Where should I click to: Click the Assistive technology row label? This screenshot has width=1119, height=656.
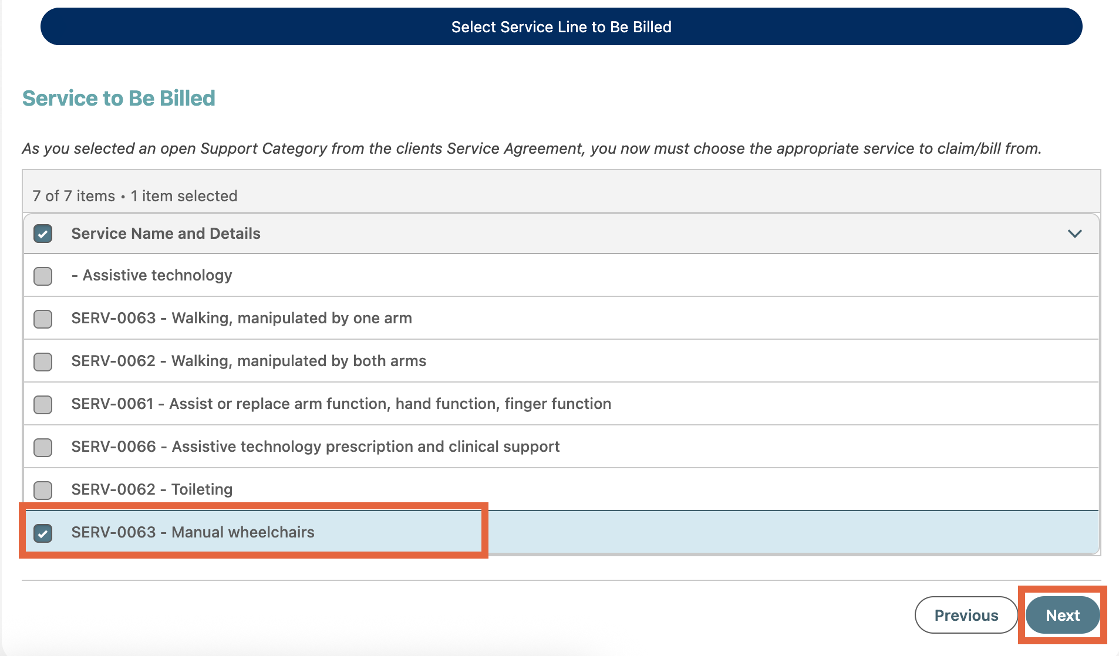click(x=157, y=275)
